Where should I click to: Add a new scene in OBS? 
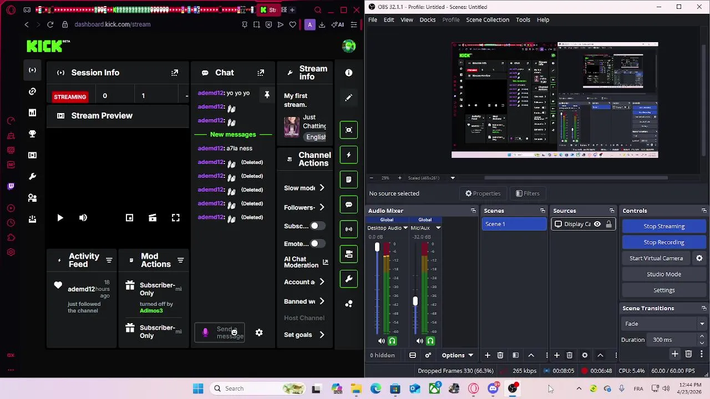[x=487, y=355]
